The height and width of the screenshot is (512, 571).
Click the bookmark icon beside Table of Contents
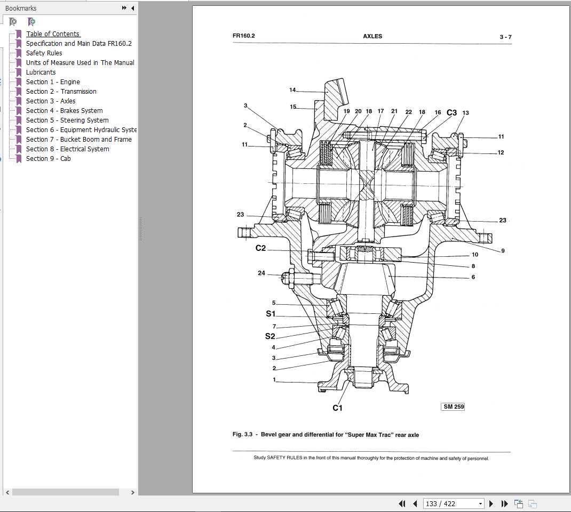19,34
